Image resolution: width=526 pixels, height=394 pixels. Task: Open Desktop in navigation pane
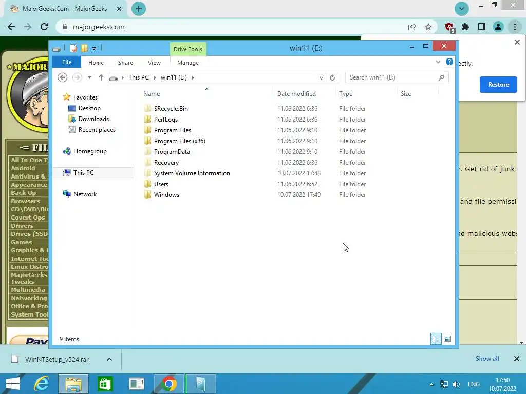point(89,108)
